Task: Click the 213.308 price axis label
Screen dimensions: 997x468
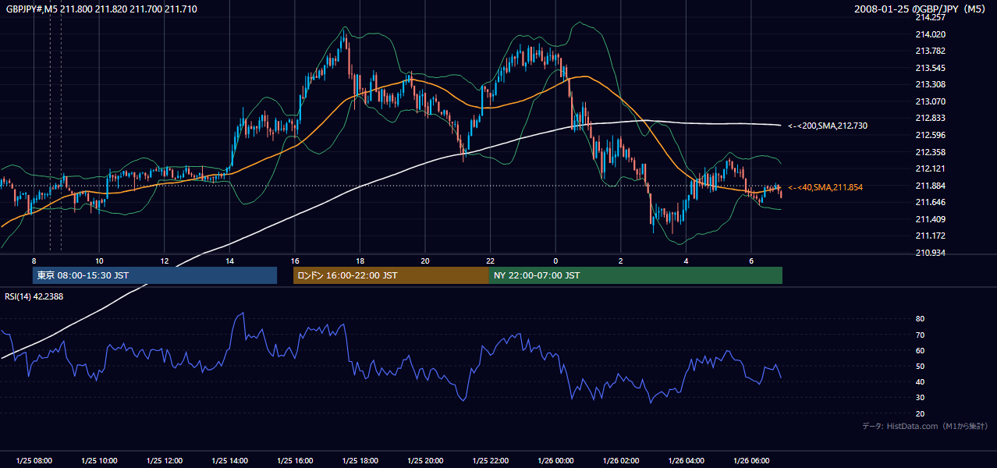Action: tap(931, 84)
